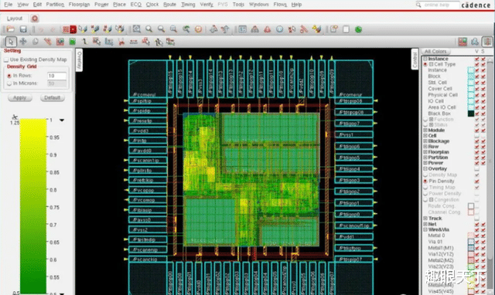This screenshot has width=495, height=295.
Task: Collapse the Overlay tree node
Action: pos(425,169)
